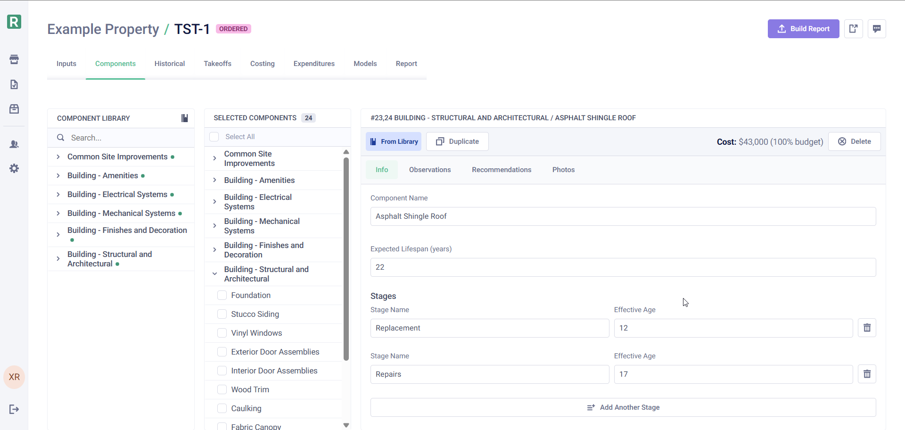Check the Wood Trim component

pos(222,389)
